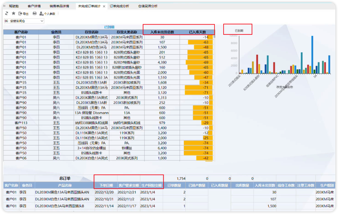This screenshot has height=214, width=338.
Task: Click the tallest blue chart bar
Action: click(312, 55)
